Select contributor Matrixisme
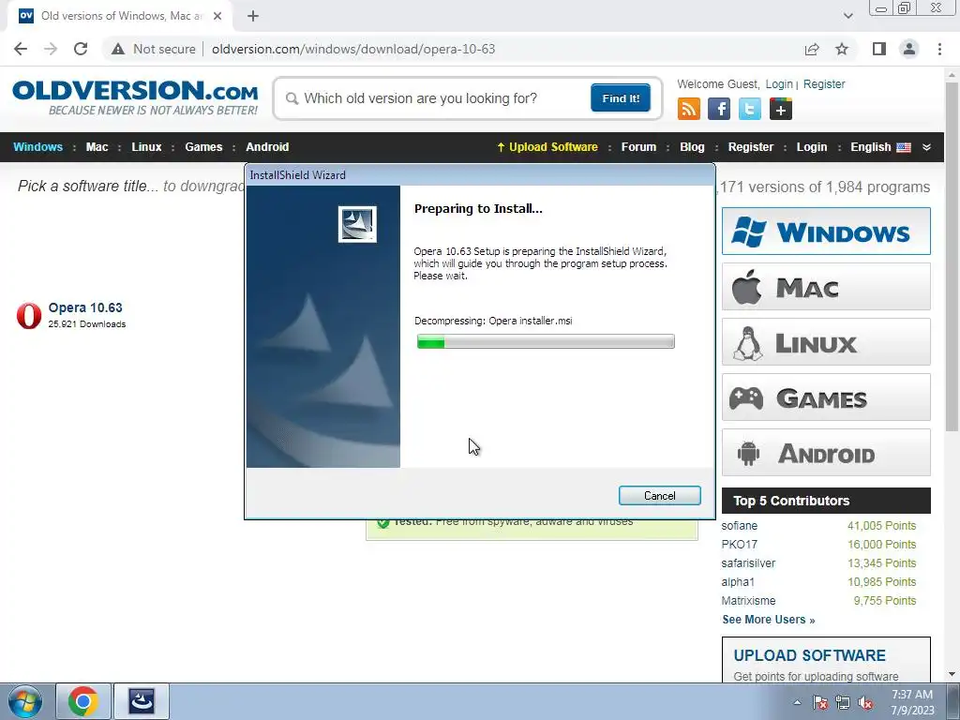Viewport: 960px width, 720px height. pos(748,601)
